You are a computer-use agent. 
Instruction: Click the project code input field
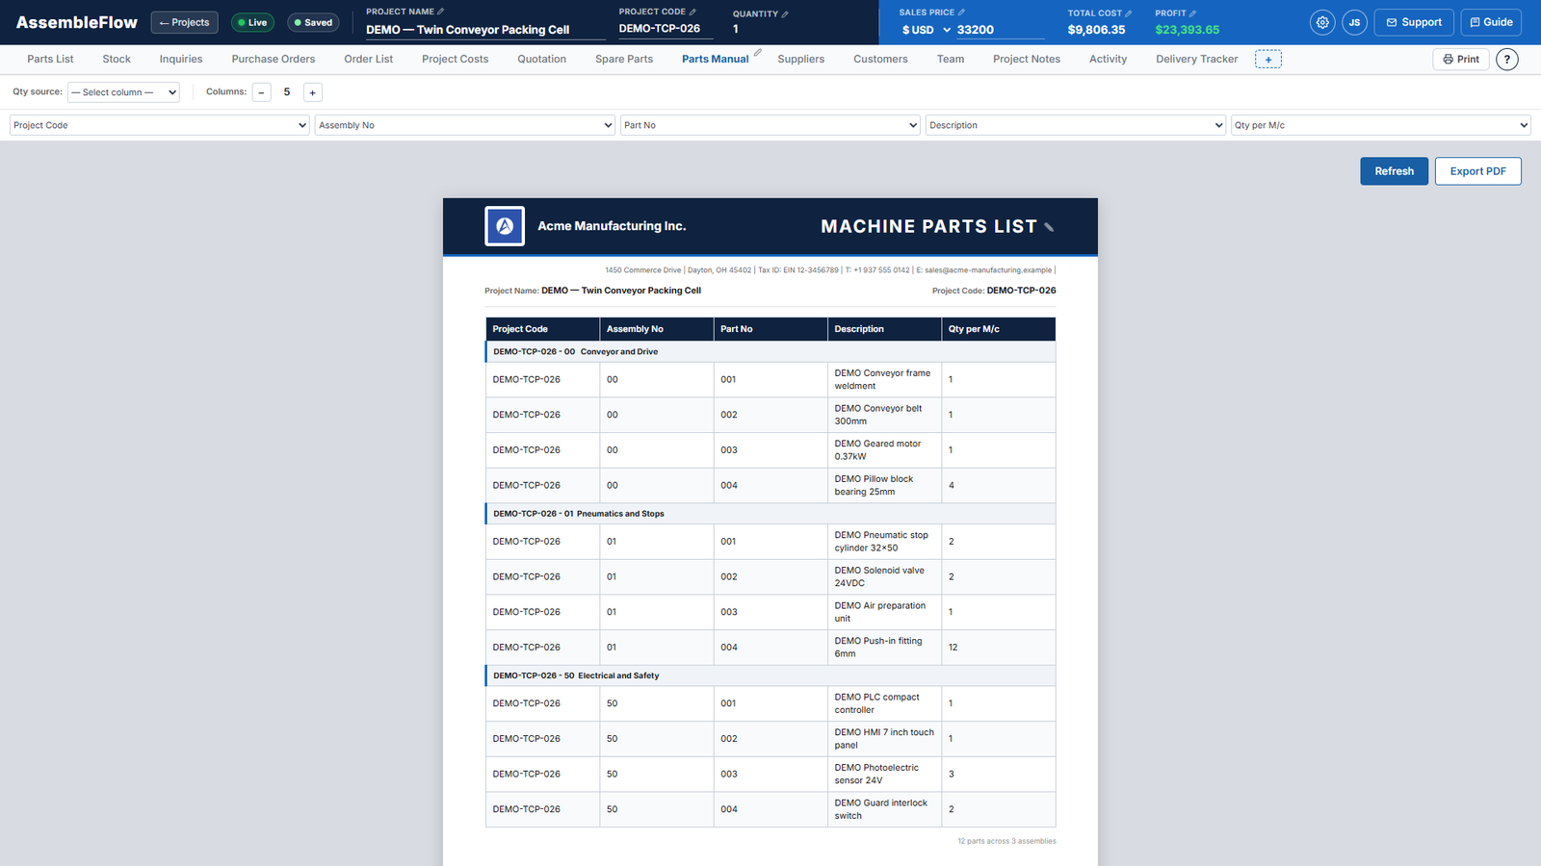[666, 29]
